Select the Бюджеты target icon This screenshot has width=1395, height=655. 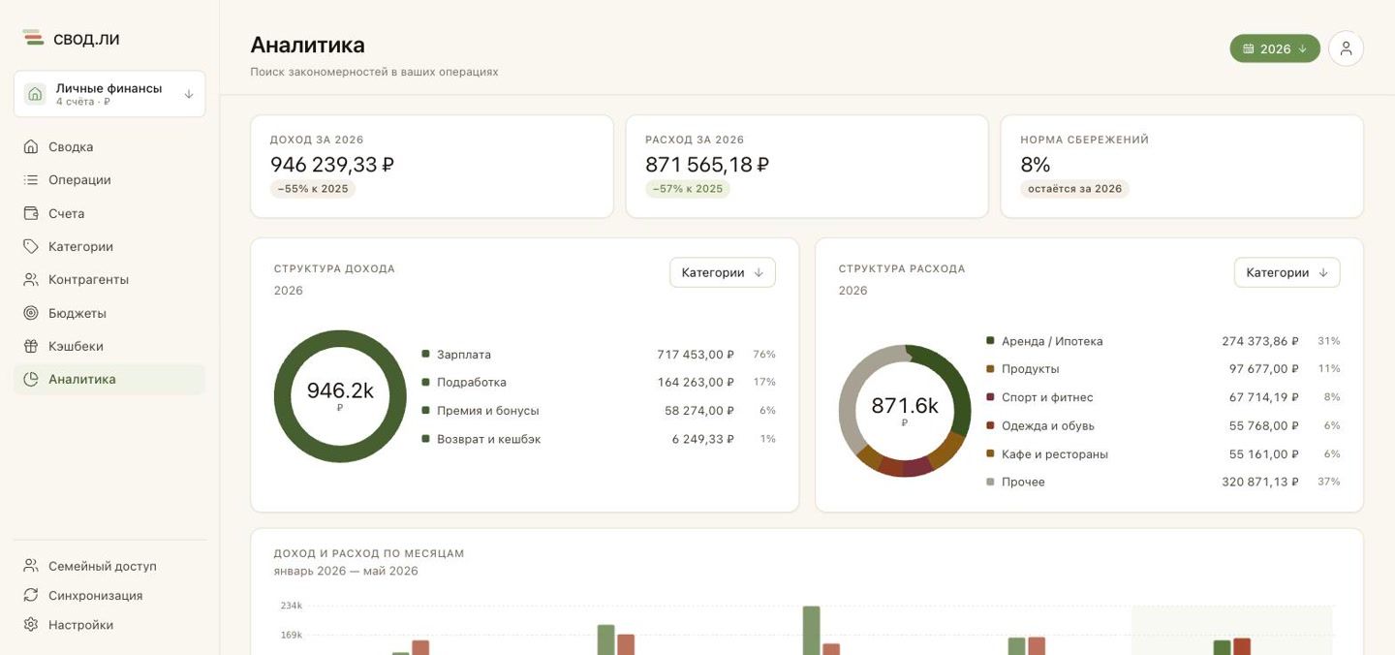coord(31,313)
